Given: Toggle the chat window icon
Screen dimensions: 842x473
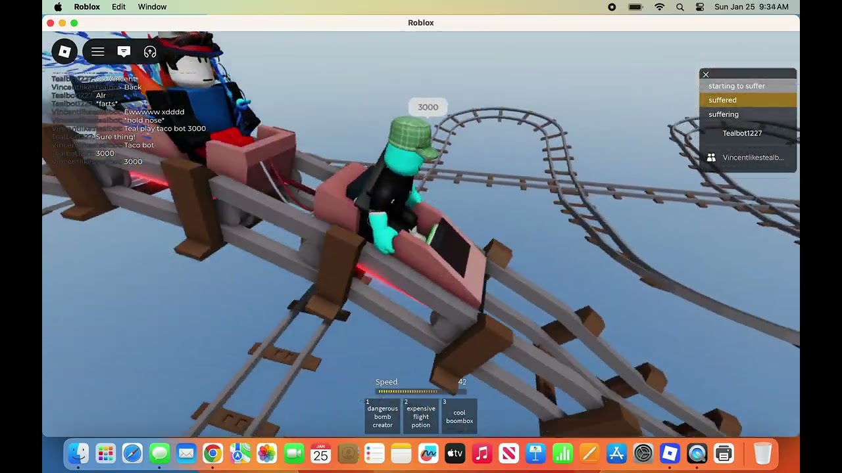Looking at the screenshot, I should (124, 51).
